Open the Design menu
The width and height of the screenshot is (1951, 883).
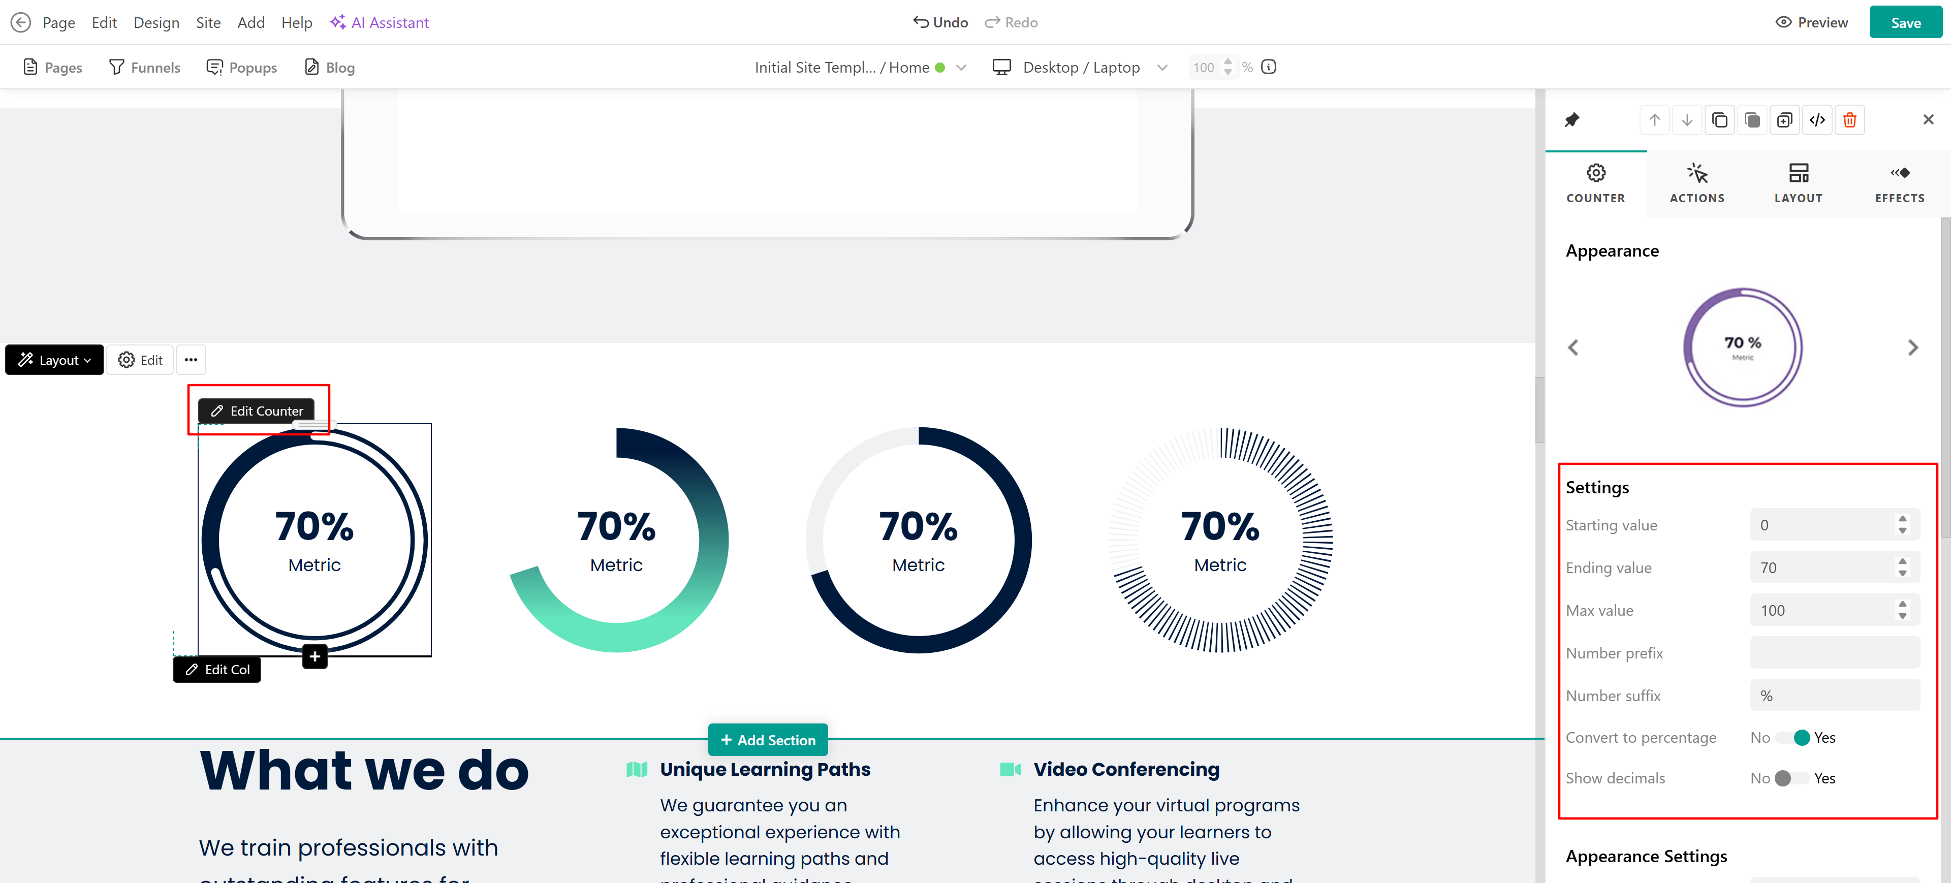(156, 22)
